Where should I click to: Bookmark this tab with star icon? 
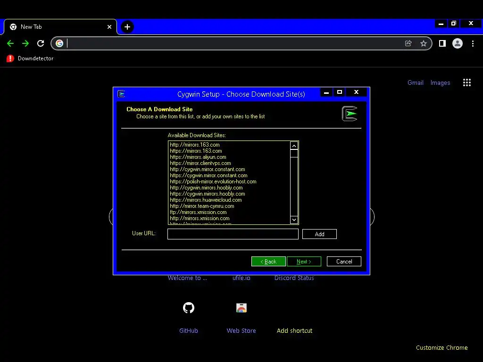tap(424, 43)
